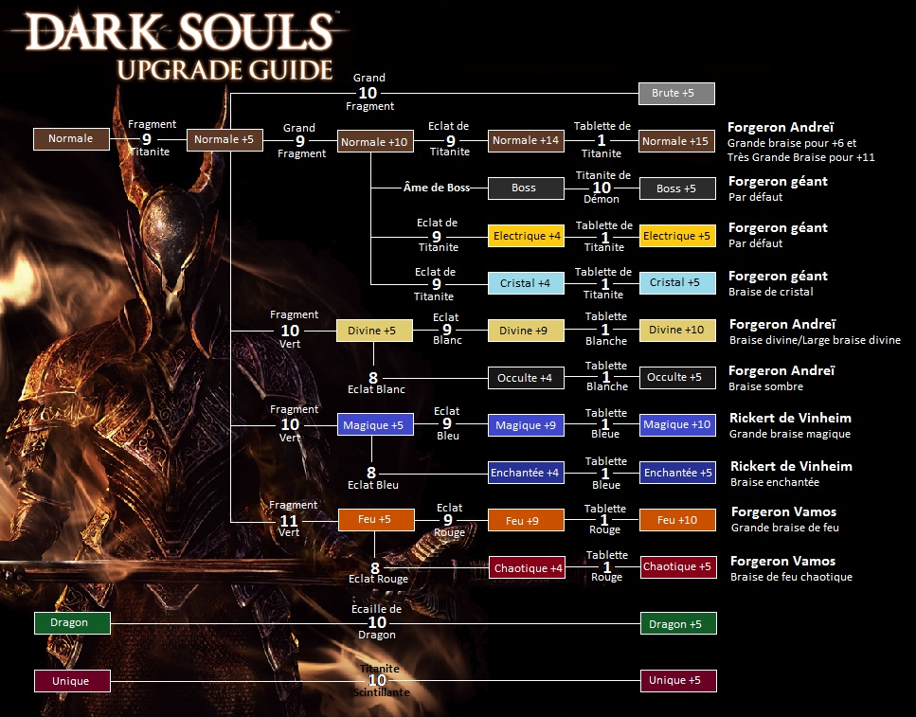Click "Forgeron Andreï" beside Occulte +5
Image resolution: width=916 pixels, height=717 pixels.
pos(781,370)
